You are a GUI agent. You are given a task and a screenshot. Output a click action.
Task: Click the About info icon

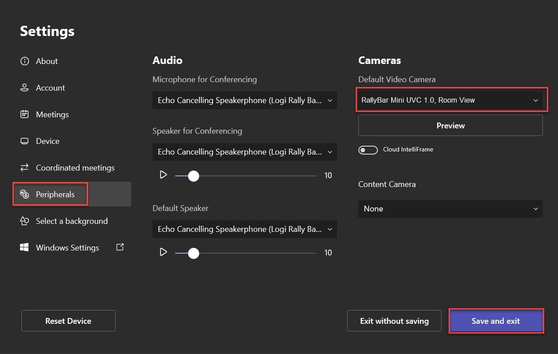tap(24, 61)
